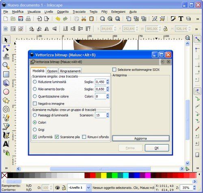203x193 pixels.
Task: Select the Tweak tool
Action: click(x=6, y=57)
